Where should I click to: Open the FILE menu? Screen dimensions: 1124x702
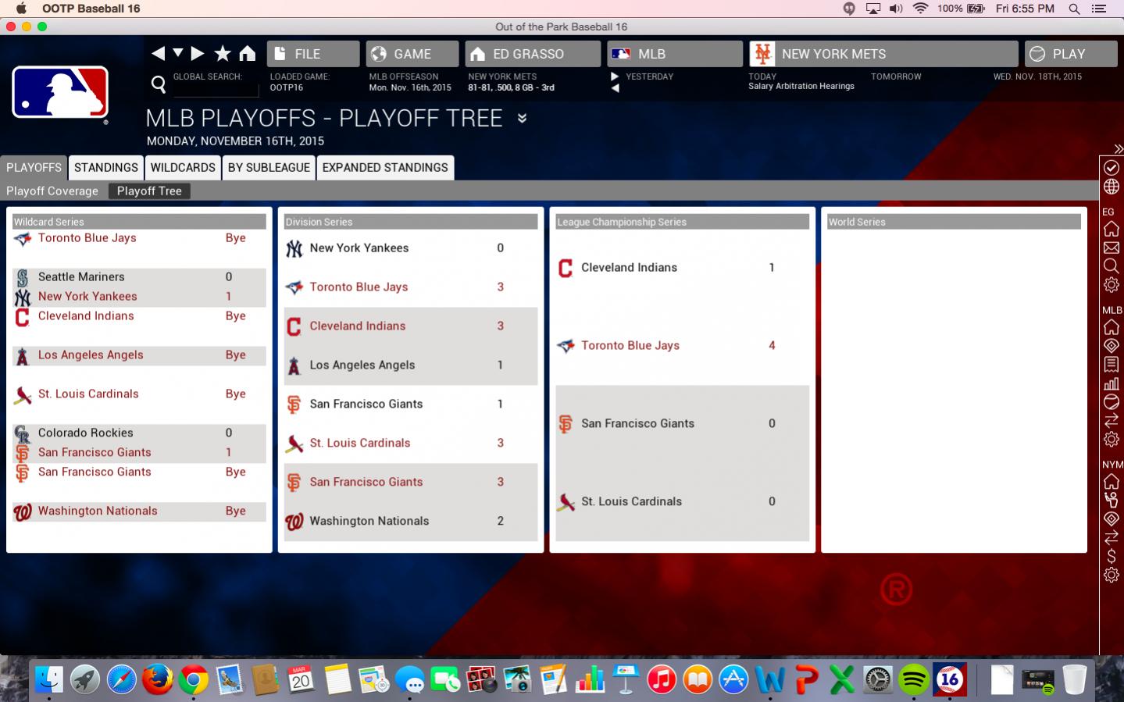click(x=313, y=54)
